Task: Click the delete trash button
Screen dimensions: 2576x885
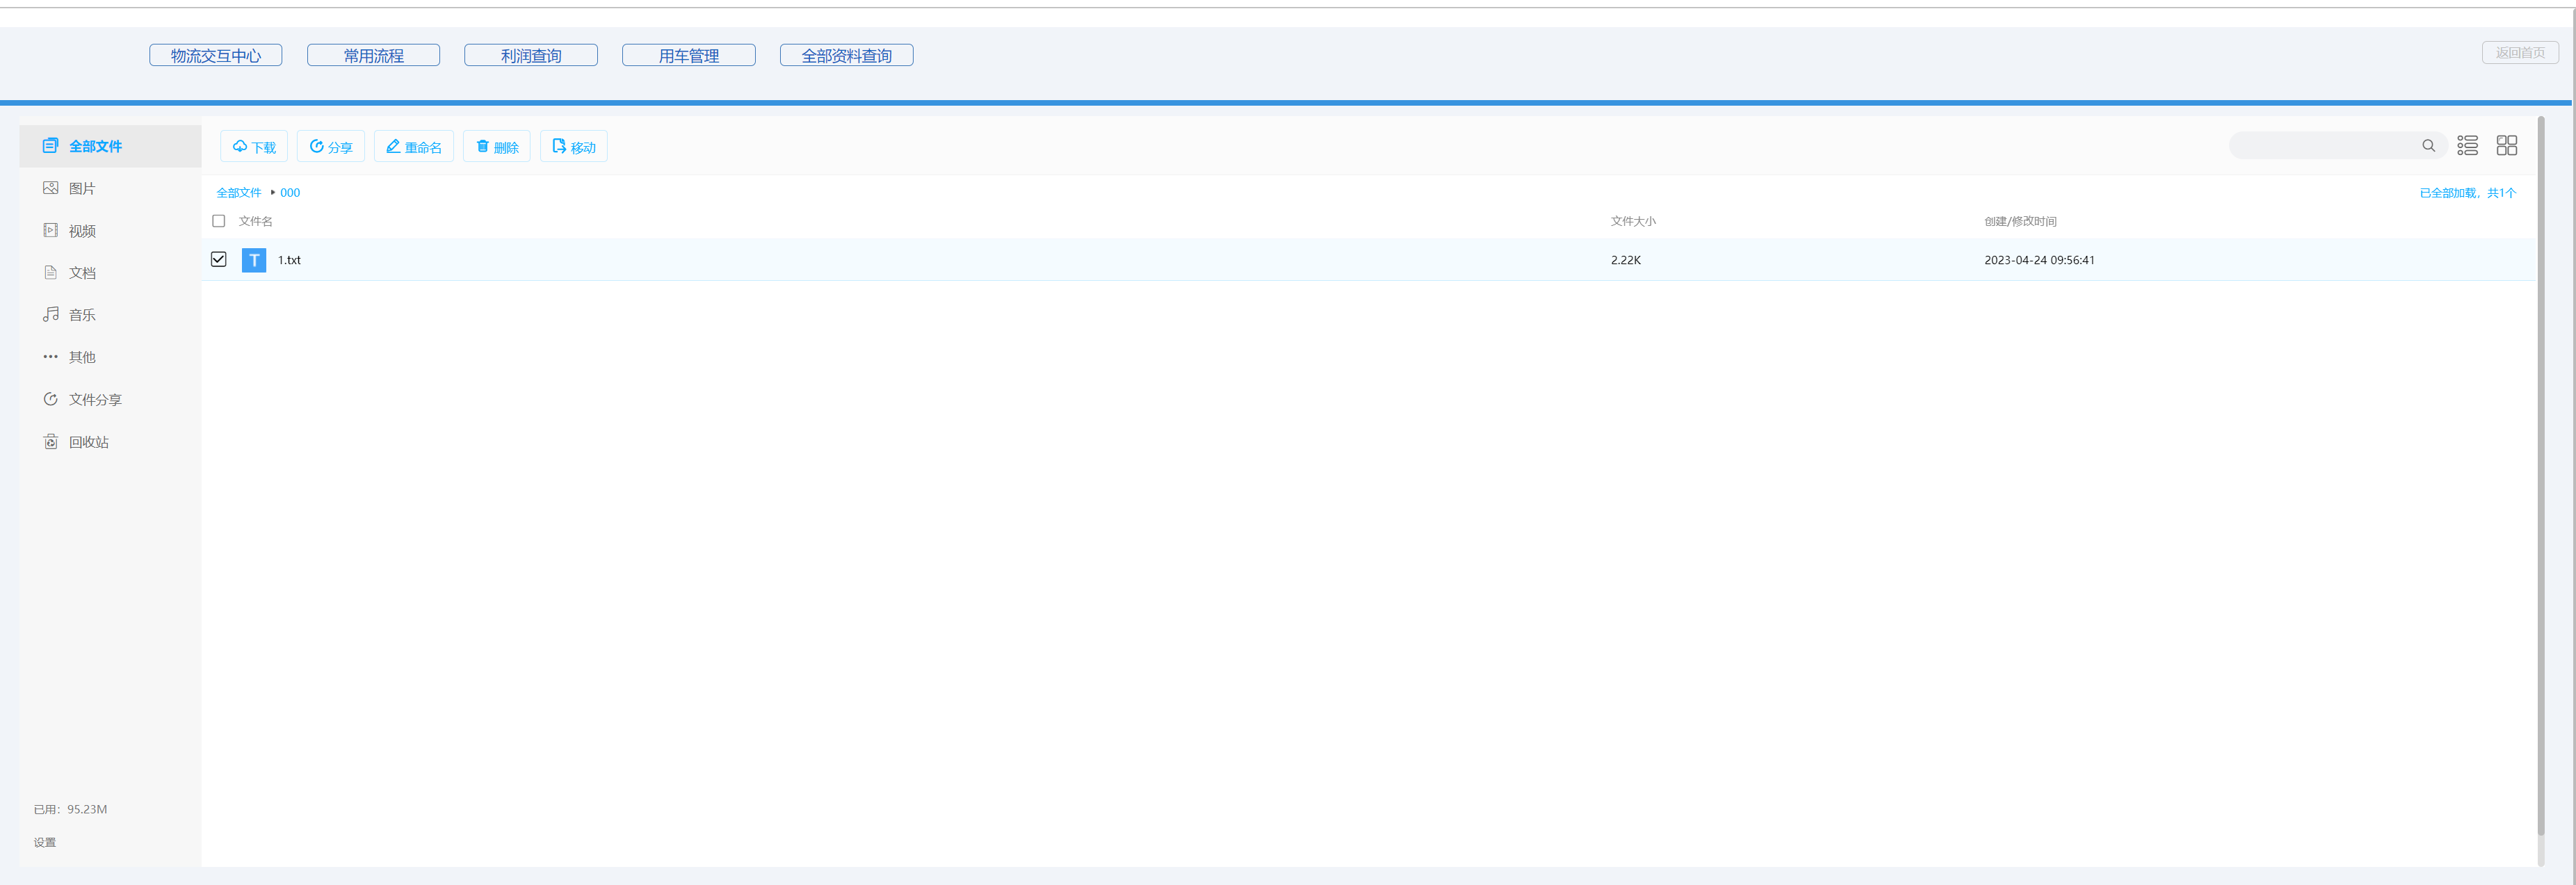Action: tap(496, 147)
